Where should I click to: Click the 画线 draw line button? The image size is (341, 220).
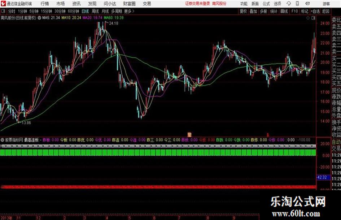[284, 11]
